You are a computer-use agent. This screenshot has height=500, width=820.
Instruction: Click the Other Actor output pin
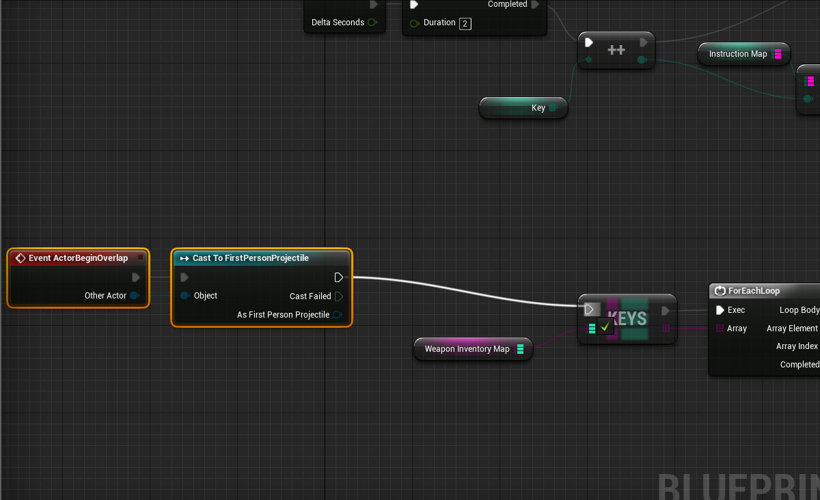click(x=135, y=296)
